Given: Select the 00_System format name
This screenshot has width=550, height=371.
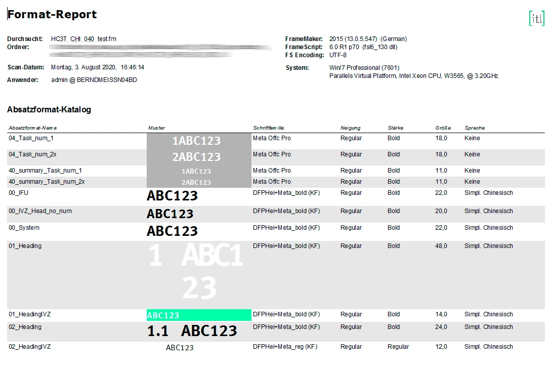Looking at the screenshot, I should tap(24, 228).
